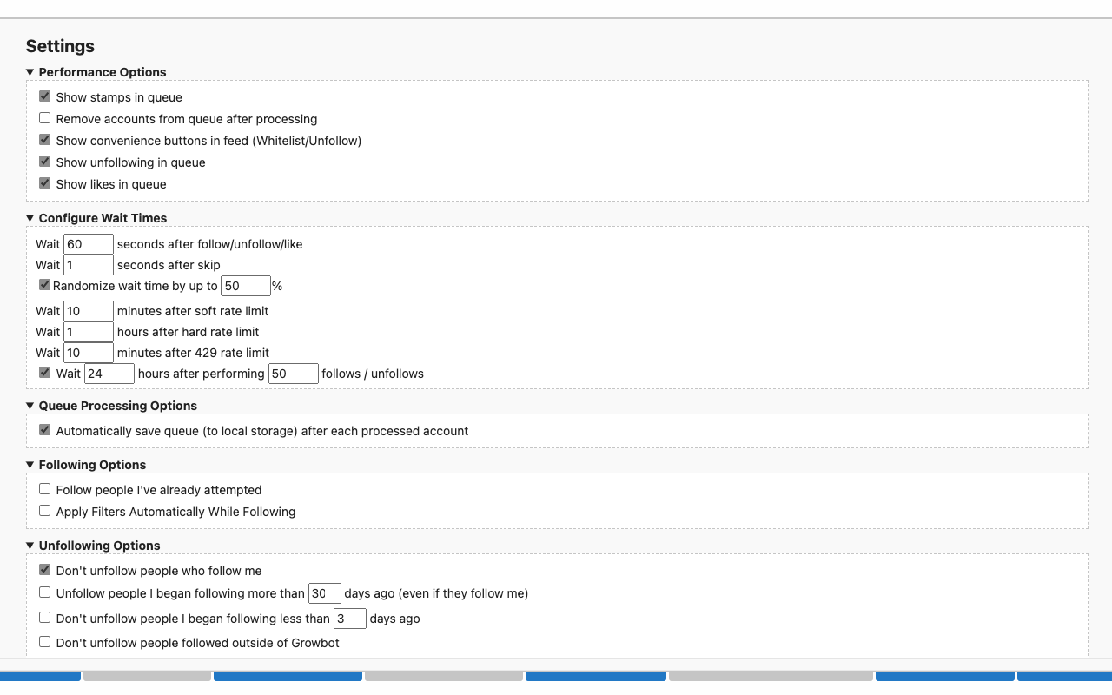1112x695 pixels.
Task: Click the minutes after 429 rate limit field
Action: [x=89, y=353]
